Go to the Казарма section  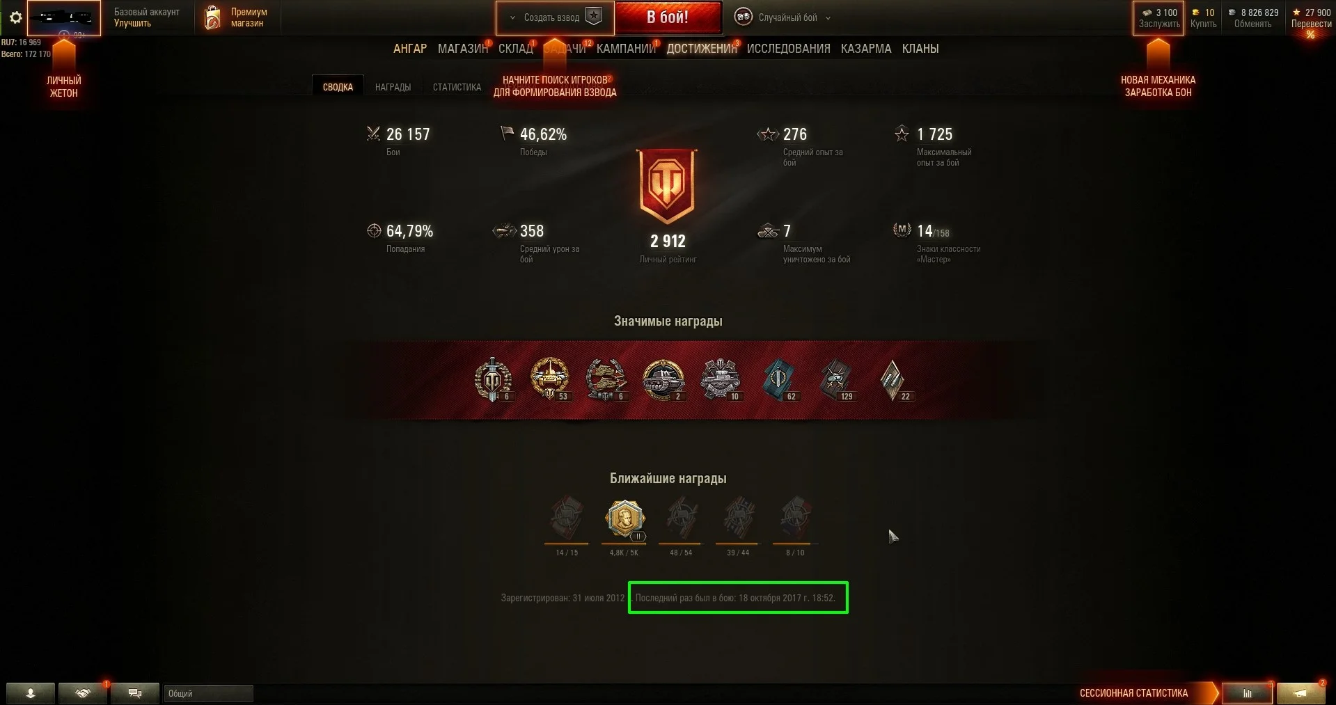[866, 49]
